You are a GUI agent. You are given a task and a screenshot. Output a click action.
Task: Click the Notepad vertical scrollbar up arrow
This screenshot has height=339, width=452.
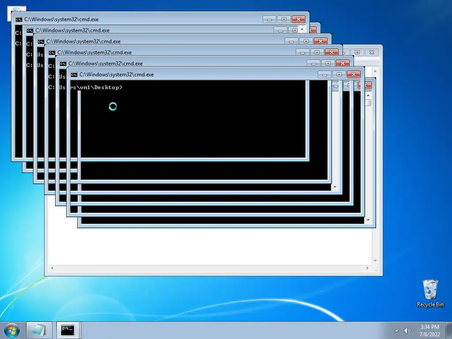point(375,71)
